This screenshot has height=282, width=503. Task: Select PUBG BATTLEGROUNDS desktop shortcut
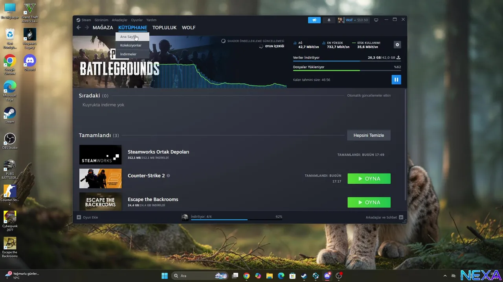coord(9,169)
